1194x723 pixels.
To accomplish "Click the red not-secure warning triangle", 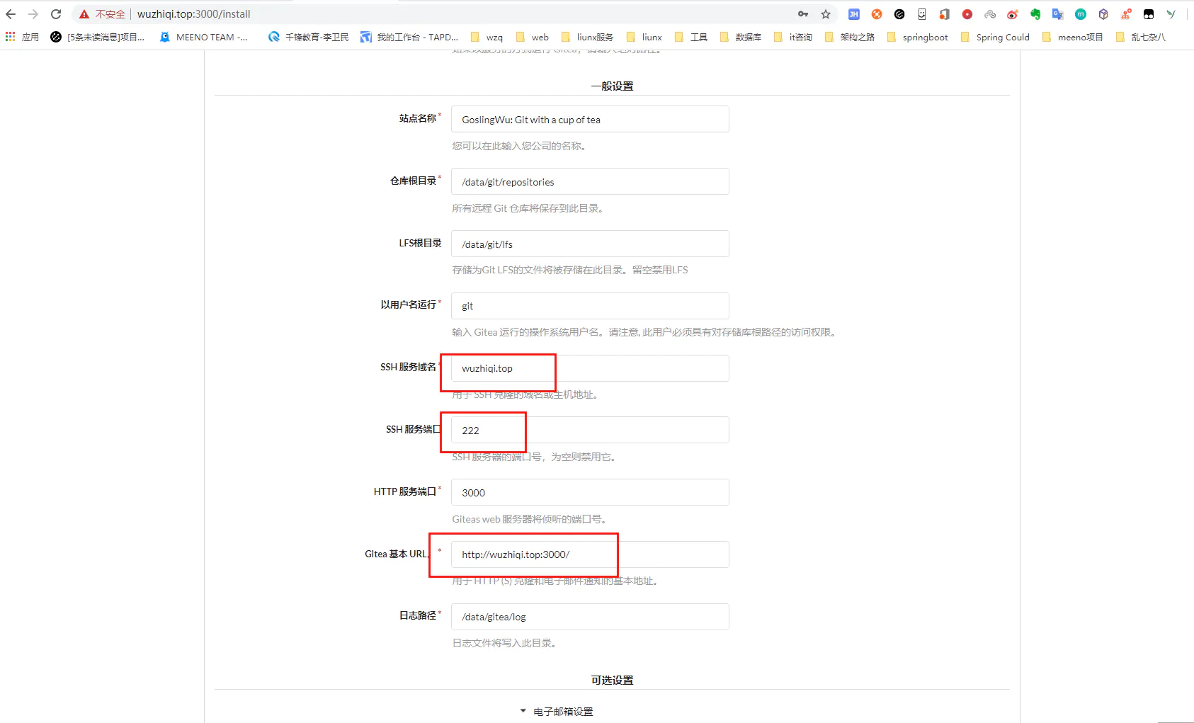I will pos(84,14).
